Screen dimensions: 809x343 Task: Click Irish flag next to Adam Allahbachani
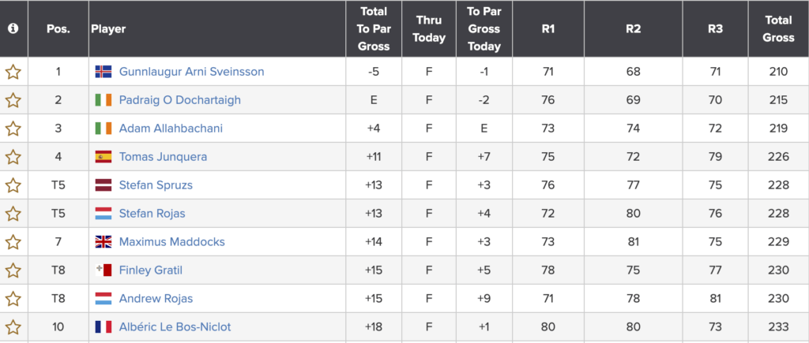103,129
